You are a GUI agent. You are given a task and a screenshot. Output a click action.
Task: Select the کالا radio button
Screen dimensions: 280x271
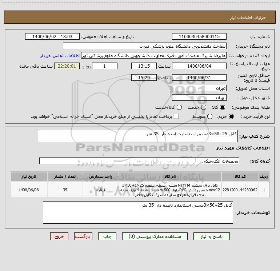223,107
